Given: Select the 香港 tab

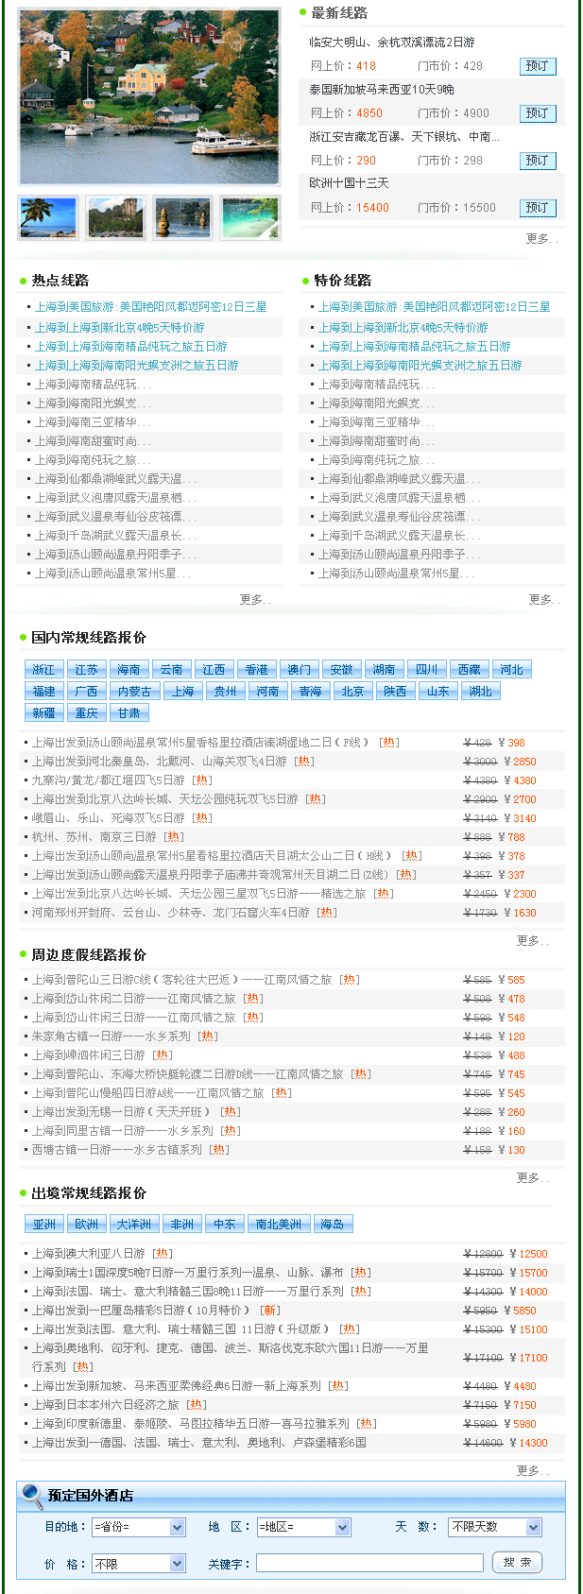Looking at the screenshot, I should coord(256,669).
